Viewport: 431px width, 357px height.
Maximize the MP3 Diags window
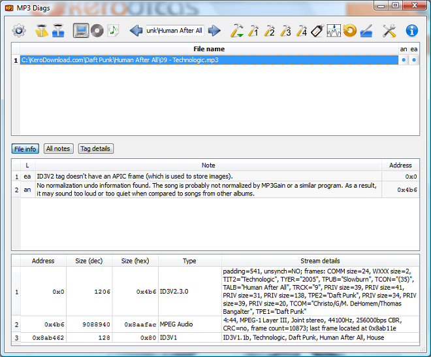coord(395,6)
